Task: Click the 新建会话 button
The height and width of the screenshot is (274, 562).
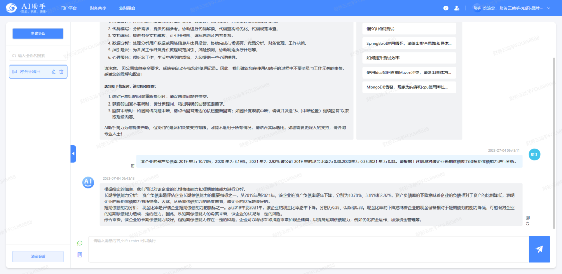Action: click(38, 33)
